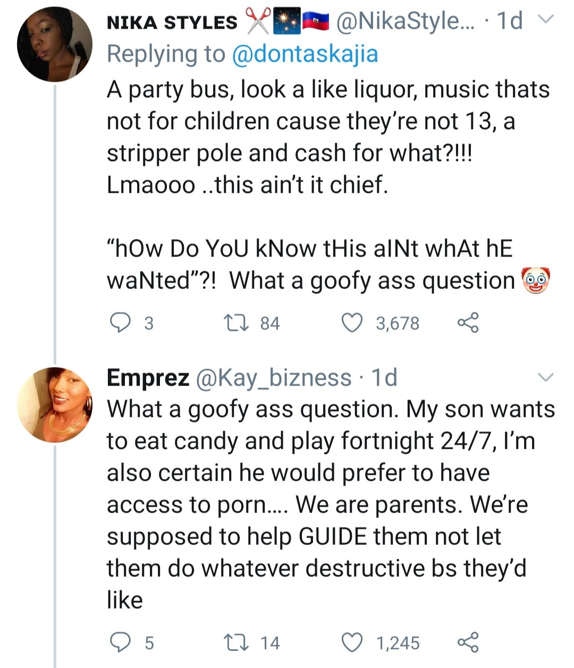
Task: Reply to Emprez's tweet
Action: pyautogui.click(x=120, y=643)
